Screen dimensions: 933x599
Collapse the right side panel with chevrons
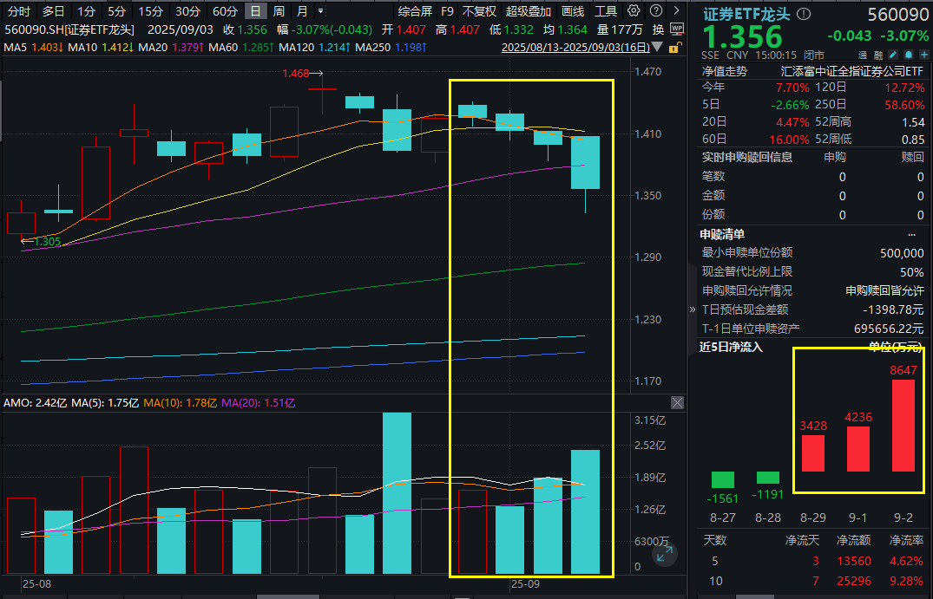(x=692, y=309)
